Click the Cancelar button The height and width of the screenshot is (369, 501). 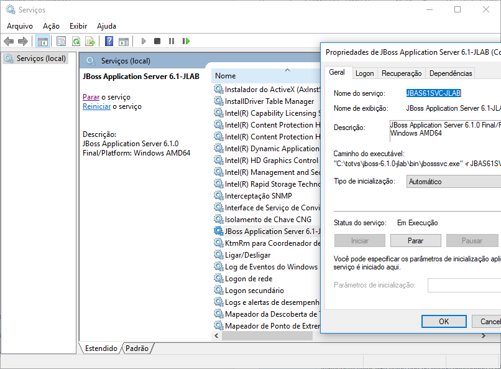tap(486, 321)
